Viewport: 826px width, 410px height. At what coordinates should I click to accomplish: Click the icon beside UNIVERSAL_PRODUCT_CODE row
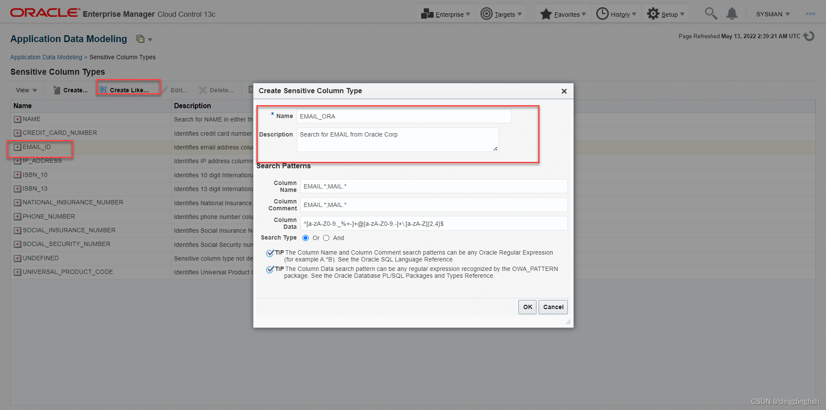(x=17, y=272)
